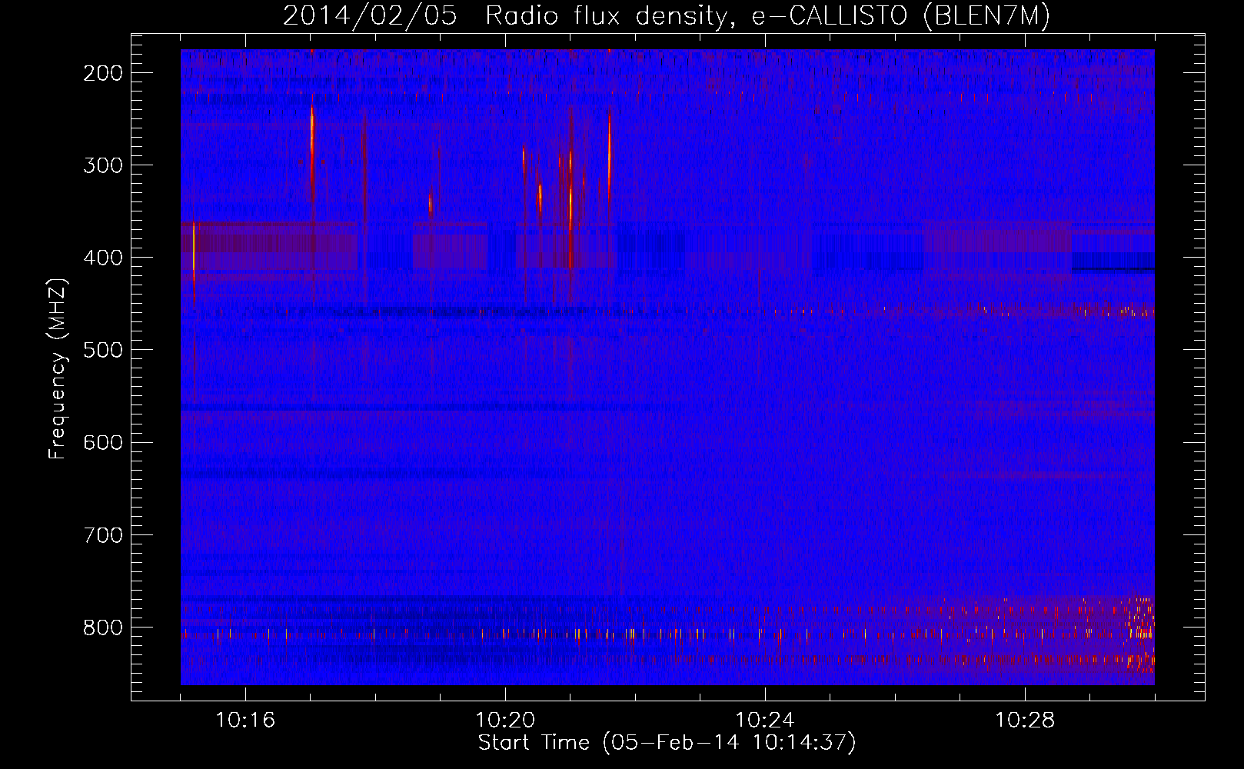
Task: Click the 800 frequency tick label
Action: click(102, 628)
